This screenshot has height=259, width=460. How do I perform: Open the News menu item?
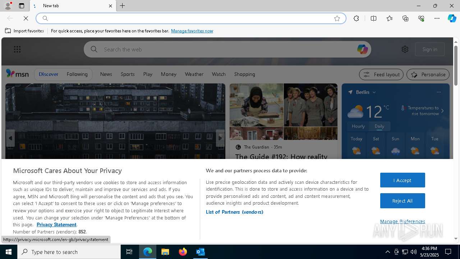click(x=106, y=74)
